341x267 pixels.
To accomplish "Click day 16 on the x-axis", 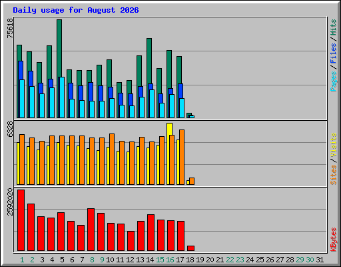I will (170, 260).
